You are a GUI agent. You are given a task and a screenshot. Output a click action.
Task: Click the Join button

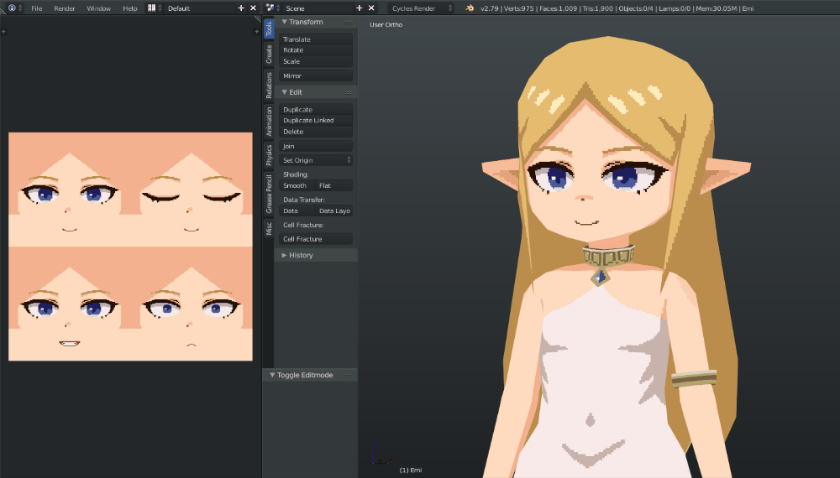pyautogui.click(x=316, y=146)
